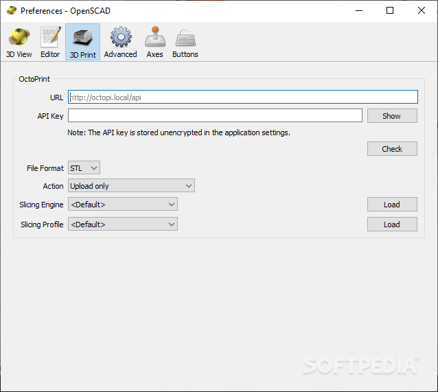Click into the API Key field

click(x=215, y=115)
